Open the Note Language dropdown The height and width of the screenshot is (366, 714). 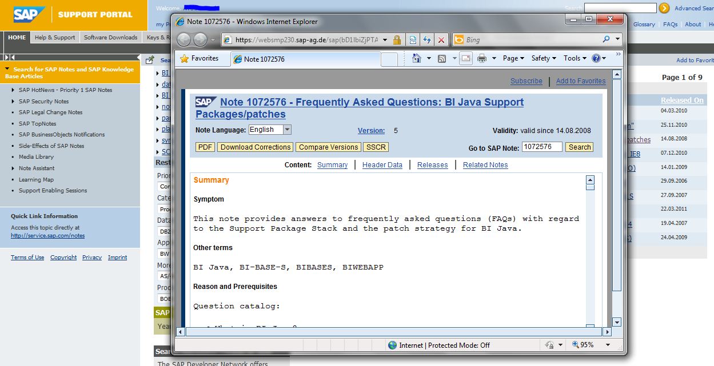[287, 130]
